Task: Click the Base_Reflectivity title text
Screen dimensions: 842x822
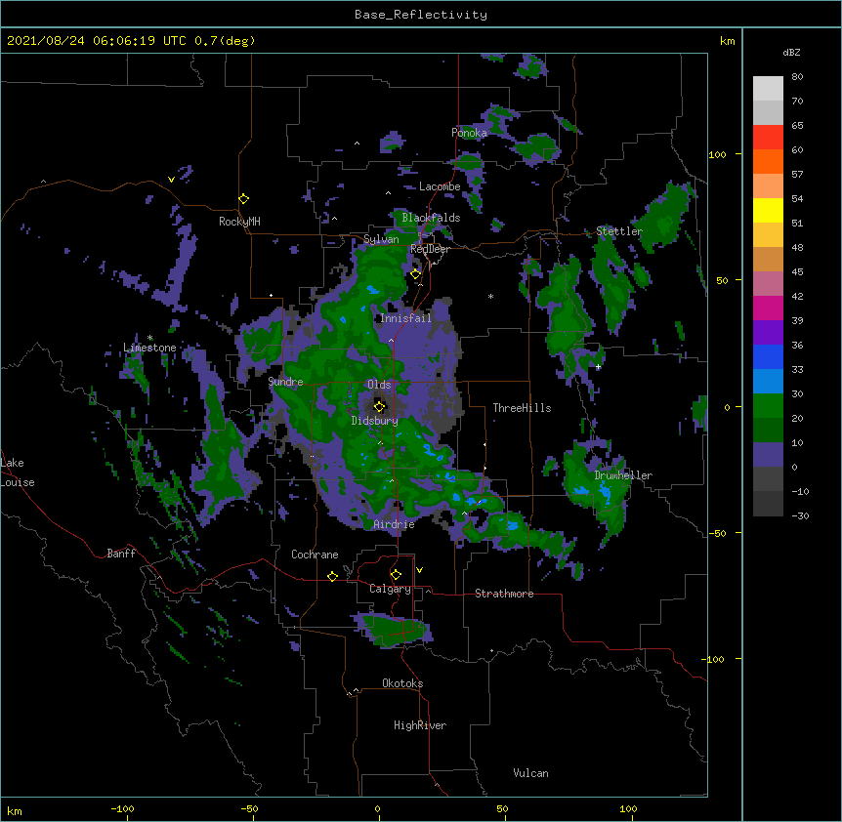Action: (x=421, y=15)
